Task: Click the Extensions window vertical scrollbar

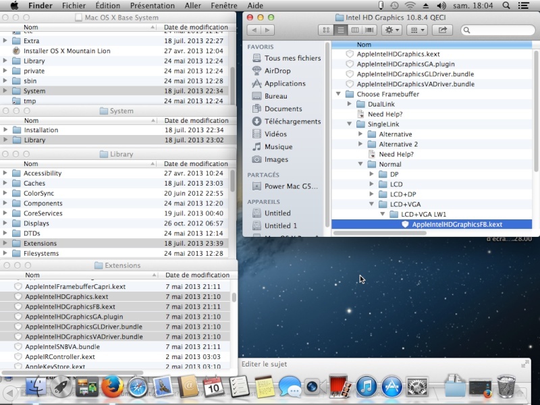Action: pos(234,297)
